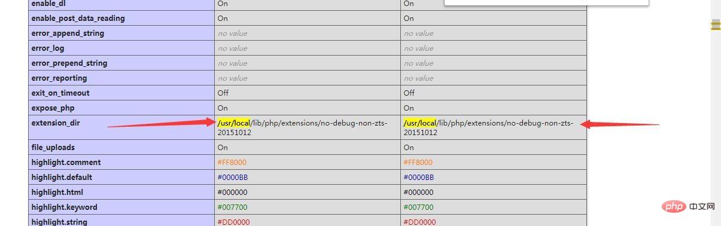The height and width of the screenshot is (226, 721).
Task: Click the highlight.default directive name
Action: [62, 178]
